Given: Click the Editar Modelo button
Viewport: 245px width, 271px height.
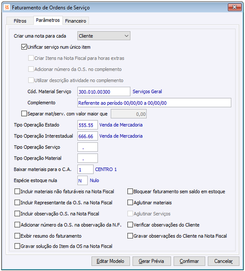Looking at the screenshot, I should click(x=111, y=261).
